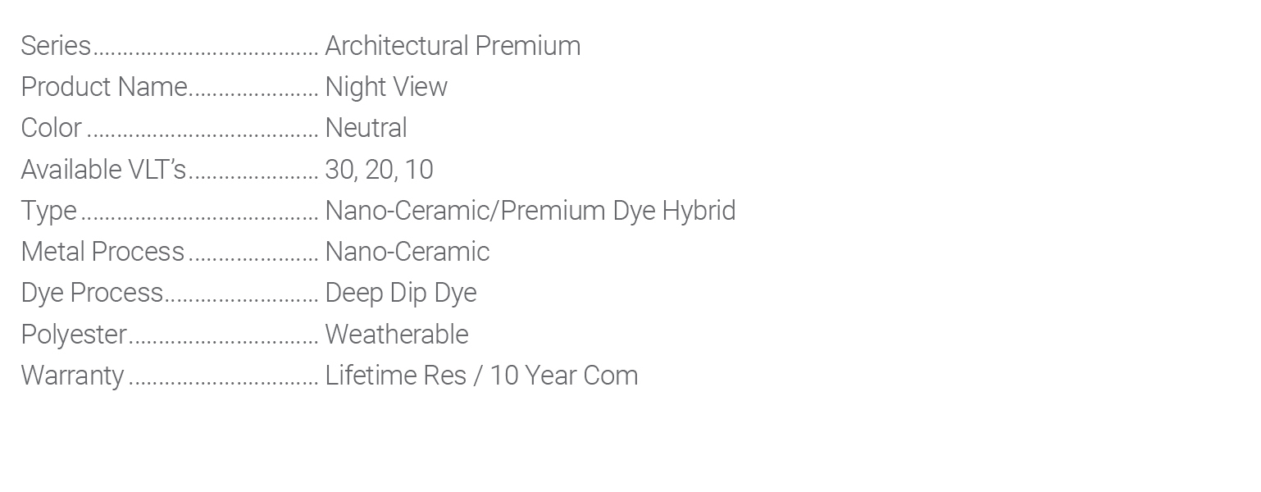Click the Series label text
The image size is (1261, 492).
point(56,47)
